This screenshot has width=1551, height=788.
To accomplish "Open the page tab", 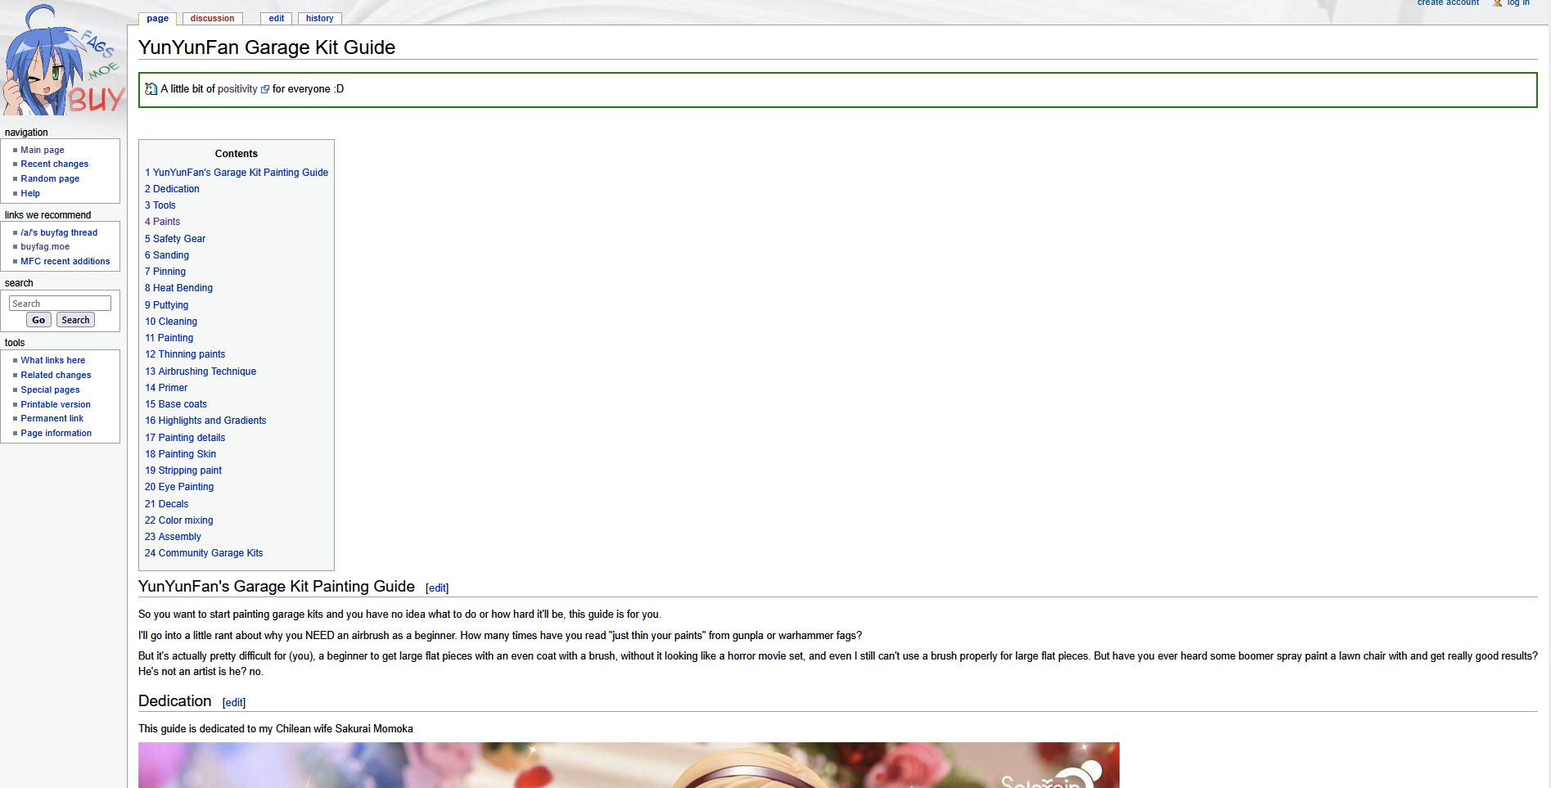I will click(158, 18).
